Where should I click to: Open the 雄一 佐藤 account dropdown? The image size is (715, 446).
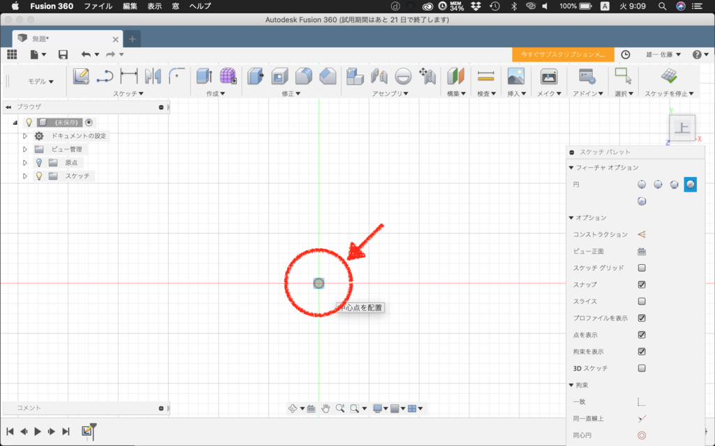coord(663,54)
